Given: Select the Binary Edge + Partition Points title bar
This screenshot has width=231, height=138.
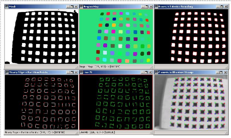Looking at the screenshot, I should point(41,72).
